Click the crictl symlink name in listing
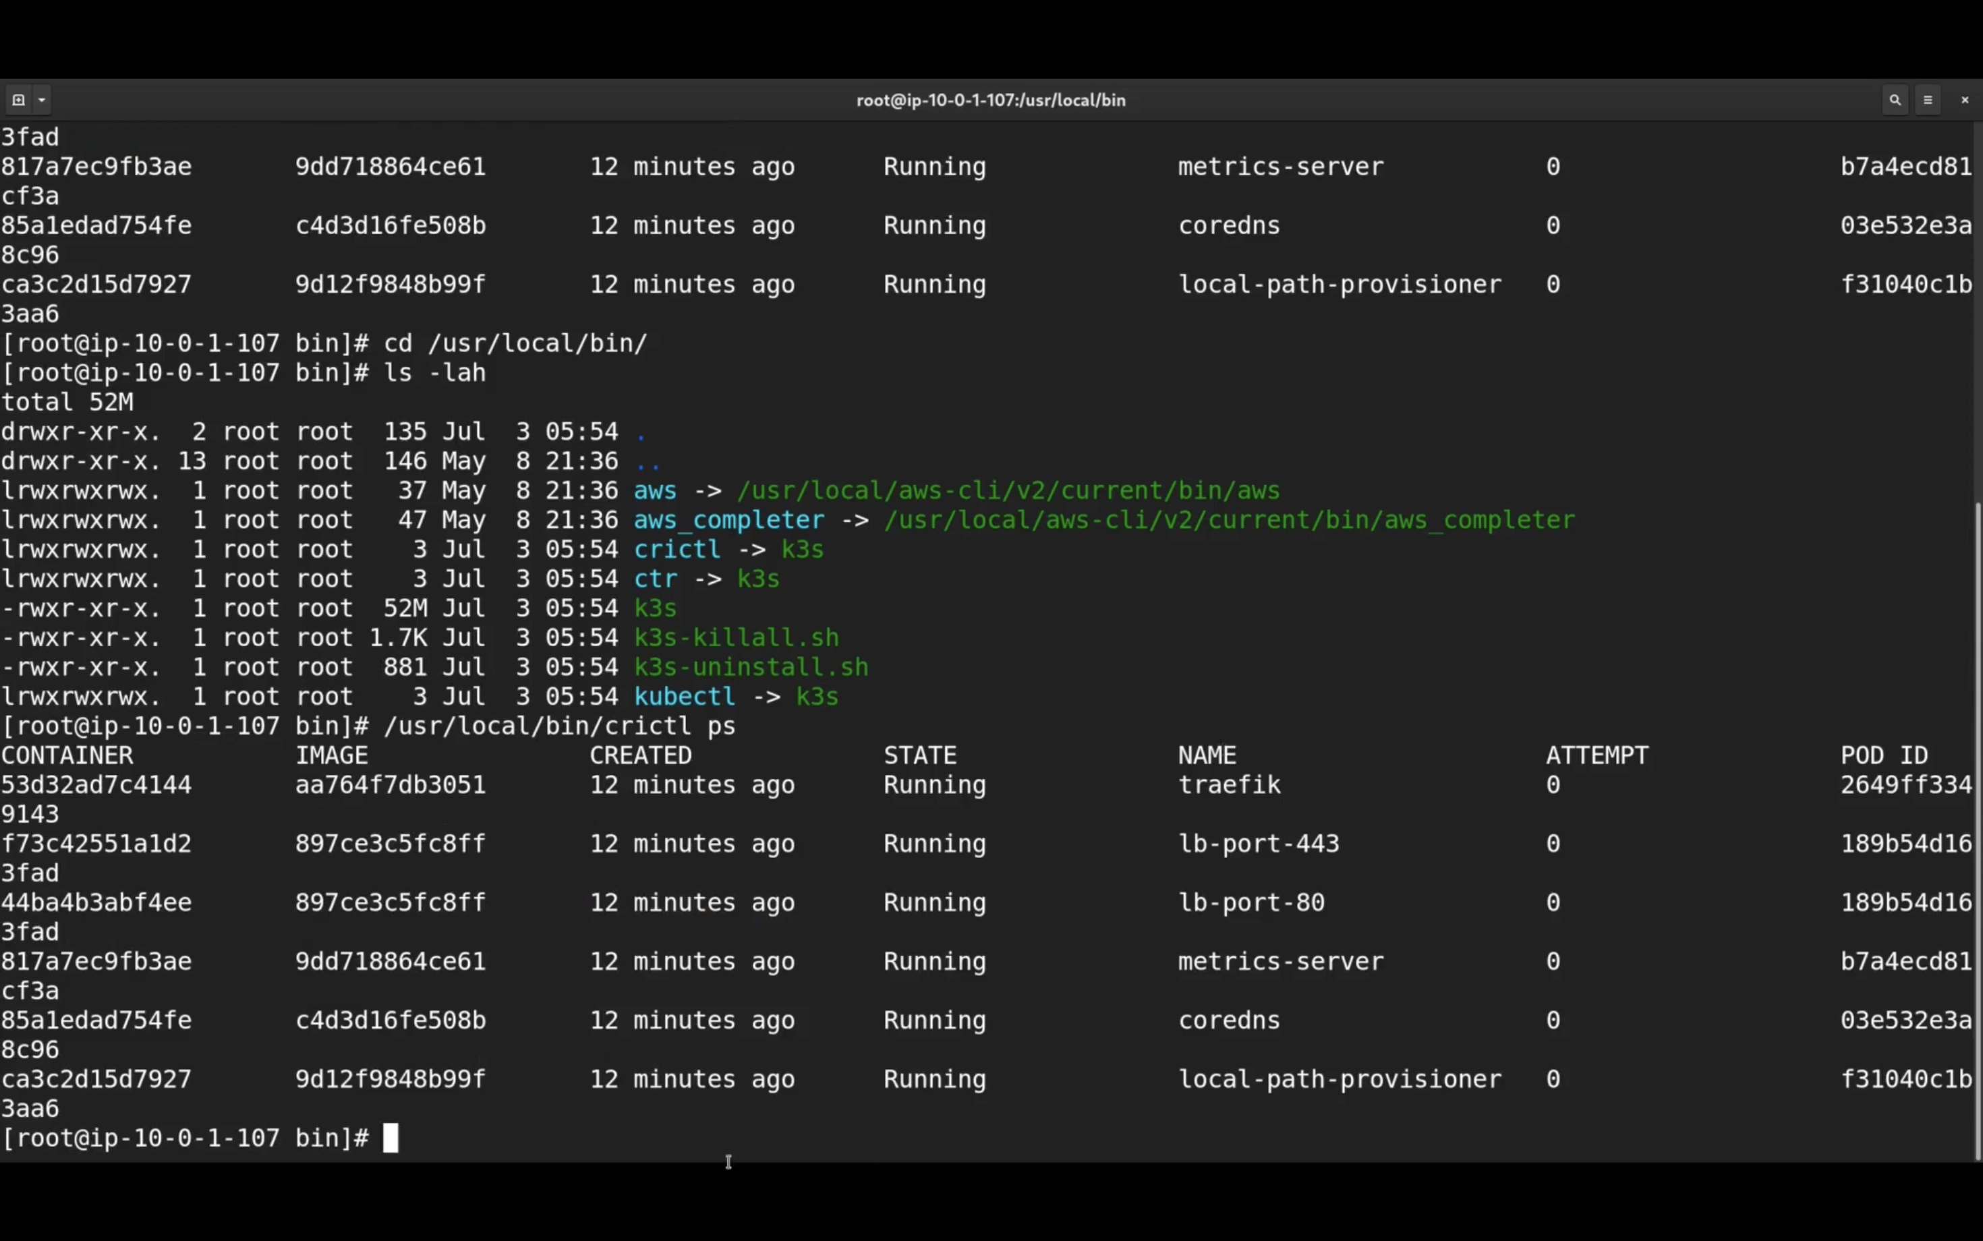This screenshot has height=1241, width=1983. (677, 549)
